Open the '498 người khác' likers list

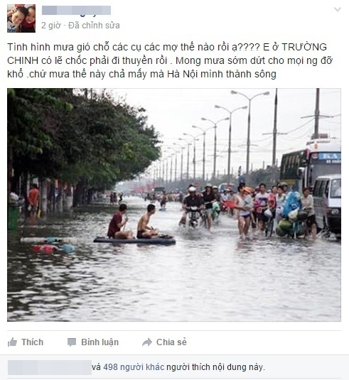[134, 367]
